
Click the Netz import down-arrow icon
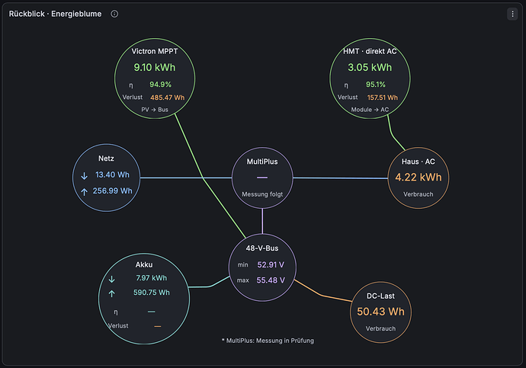[x=84, y=176]
